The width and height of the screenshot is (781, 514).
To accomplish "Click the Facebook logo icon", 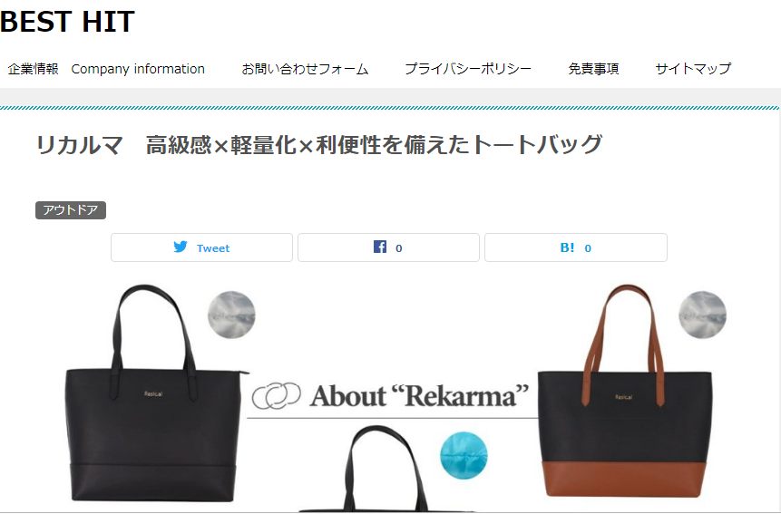I will [x=380, y=247].
